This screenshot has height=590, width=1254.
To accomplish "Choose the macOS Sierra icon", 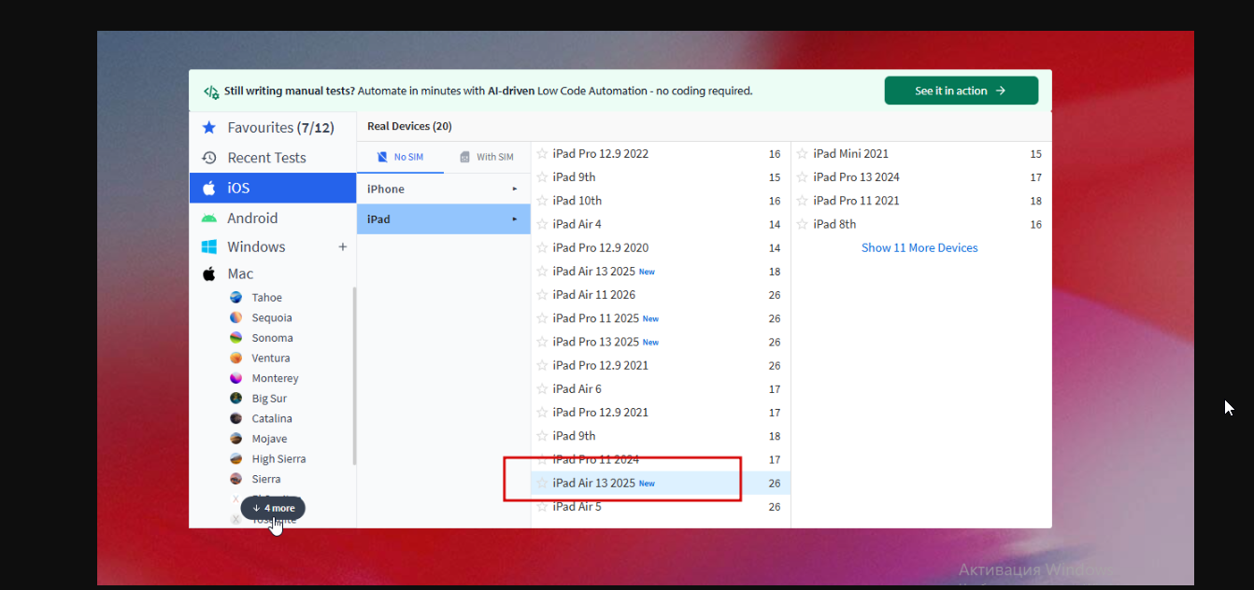I will (235, 479).
